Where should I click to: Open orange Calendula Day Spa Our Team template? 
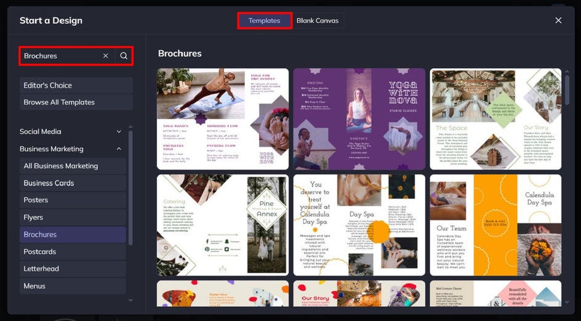pyautogui.click(x=495, y=225)
